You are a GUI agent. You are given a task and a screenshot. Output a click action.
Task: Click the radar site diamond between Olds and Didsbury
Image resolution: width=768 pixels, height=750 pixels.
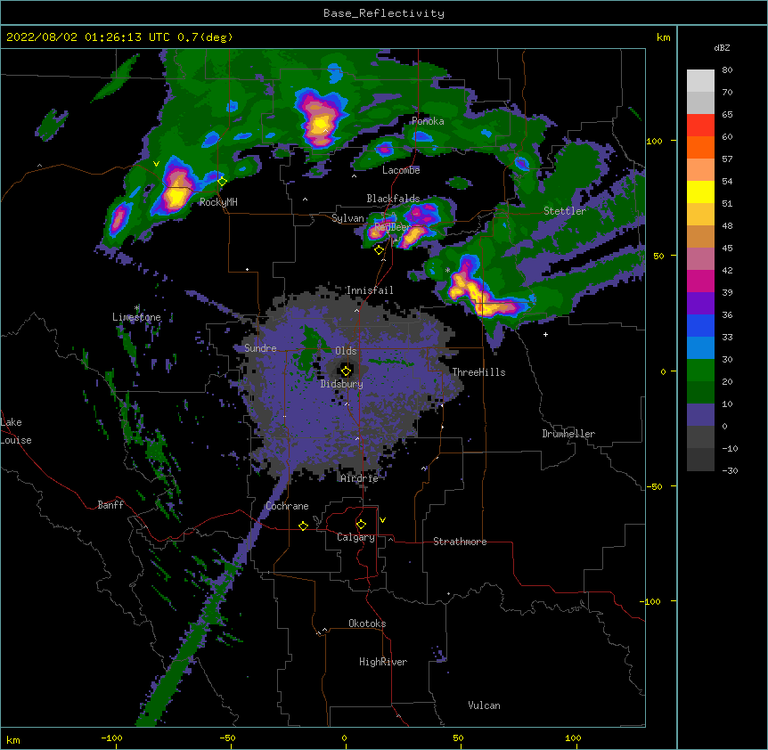pos(346,371)
